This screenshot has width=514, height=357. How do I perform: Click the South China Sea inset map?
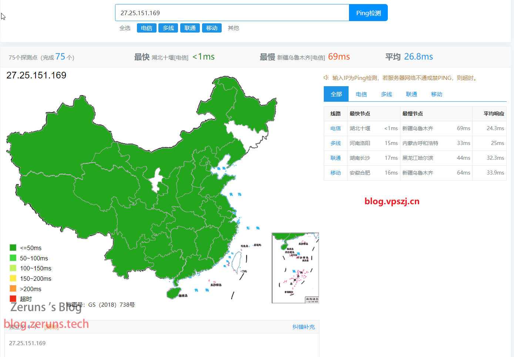pyautogui.click(x=295, y=268)
